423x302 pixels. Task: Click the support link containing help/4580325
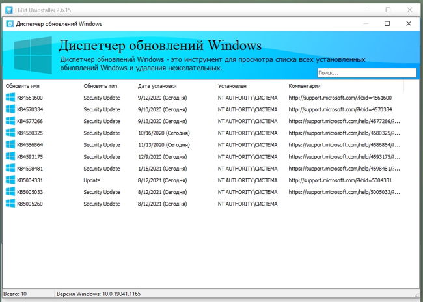(x=344, y=133)
